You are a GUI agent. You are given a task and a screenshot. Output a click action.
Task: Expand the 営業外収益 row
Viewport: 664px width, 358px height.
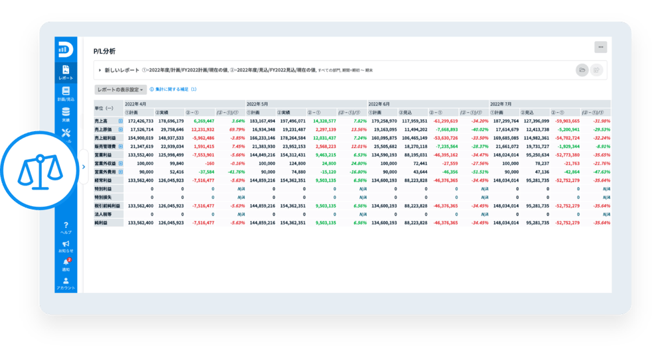(x=121, y=162)
